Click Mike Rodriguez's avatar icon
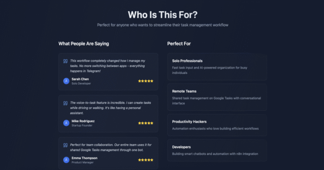 [x=66, y=123]
